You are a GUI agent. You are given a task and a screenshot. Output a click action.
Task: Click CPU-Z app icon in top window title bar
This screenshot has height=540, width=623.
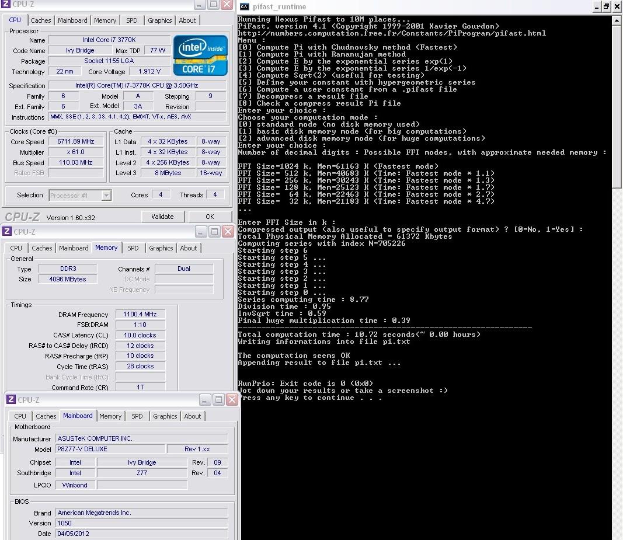tap(6, 4)
